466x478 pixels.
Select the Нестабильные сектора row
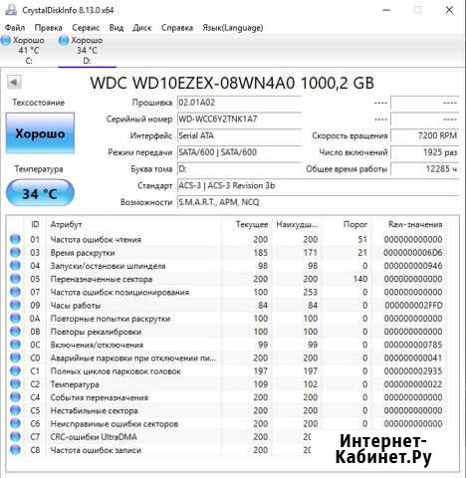(x=227, y=410)
